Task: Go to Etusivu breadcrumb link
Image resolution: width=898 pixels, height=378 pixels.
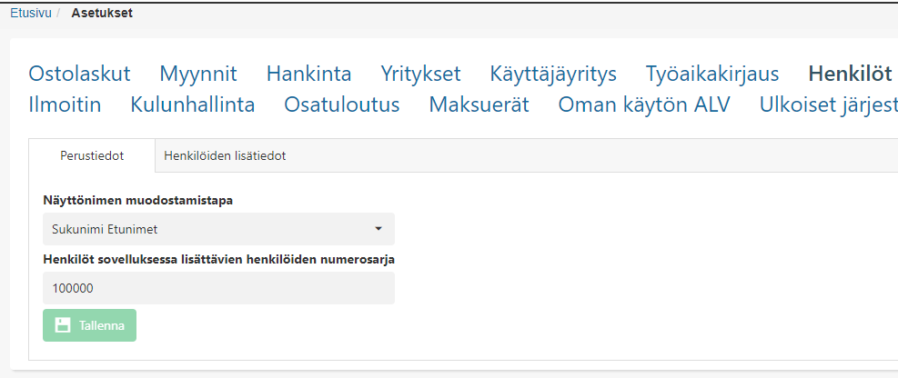Action: 31,13
